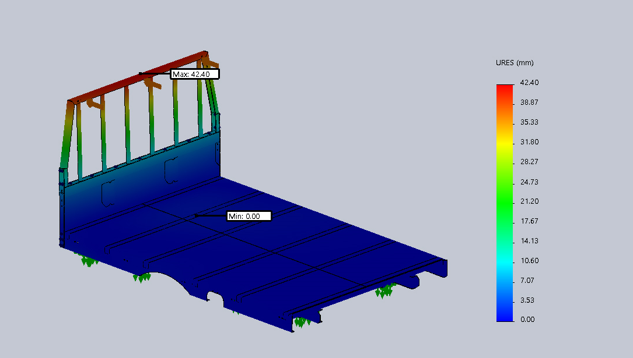
Task: Click the 17.67 legend value
Action: coord(529,221)
